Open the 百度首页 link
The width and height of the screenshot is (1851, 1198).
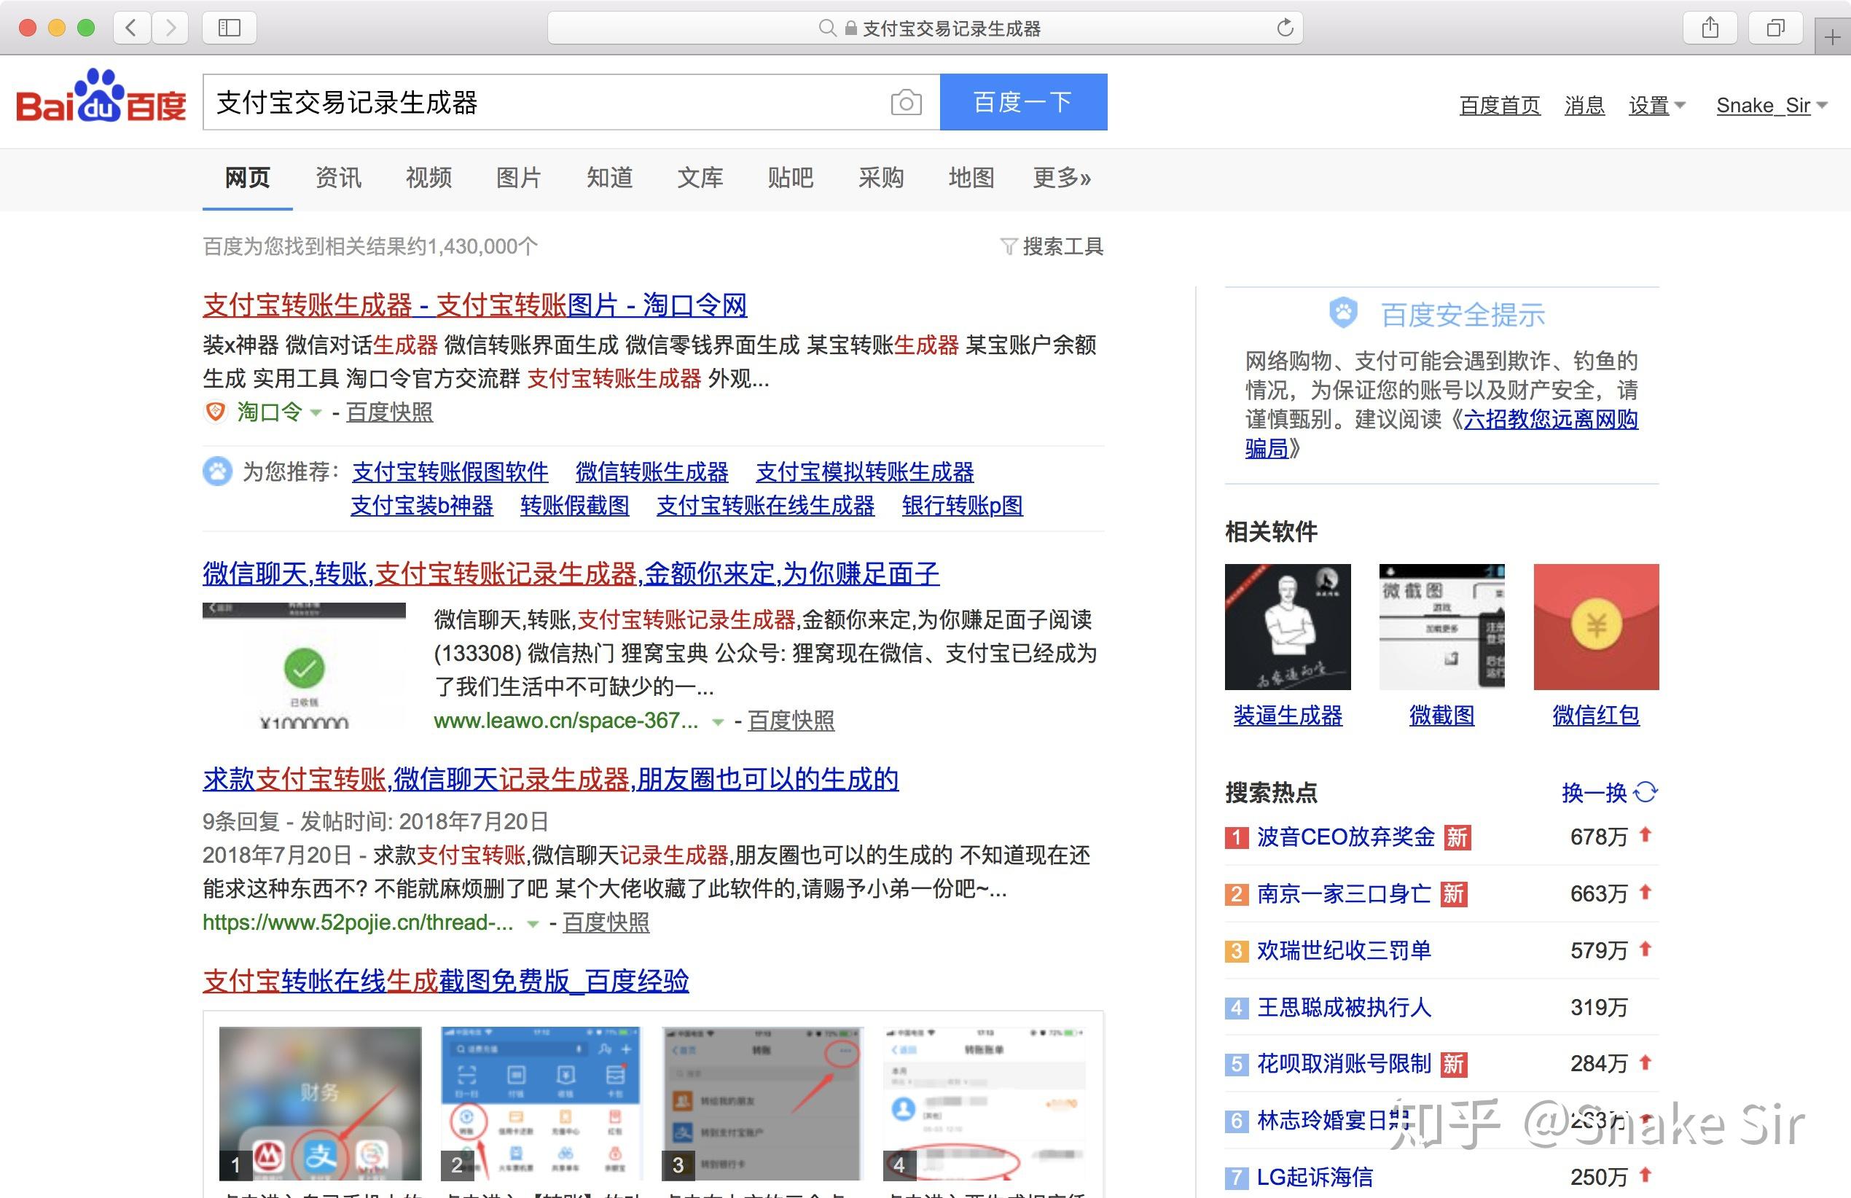click(1500, 105)
